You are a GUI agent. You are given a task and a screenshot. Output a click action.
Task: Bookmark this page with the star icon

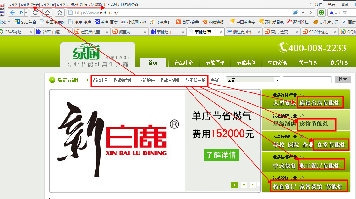60,13
